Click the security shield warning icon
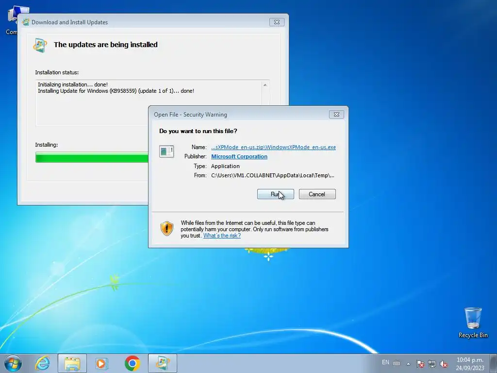Image resolution: width=497 pixels, height=373 pixels. click(167, 229)
